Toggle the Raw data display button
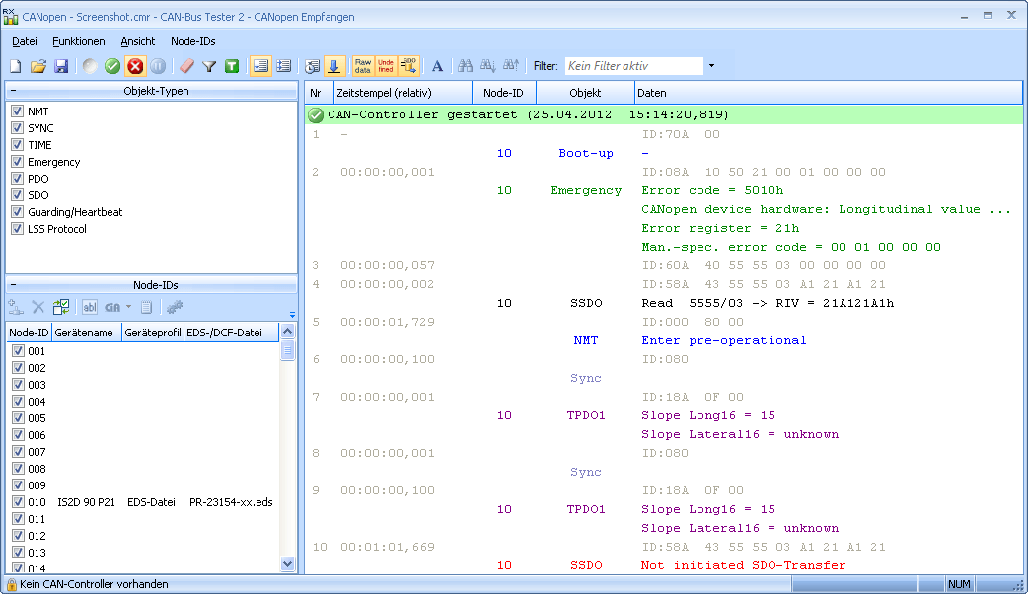This screenshot has width=1028, height=594. (x=363, y=66)
